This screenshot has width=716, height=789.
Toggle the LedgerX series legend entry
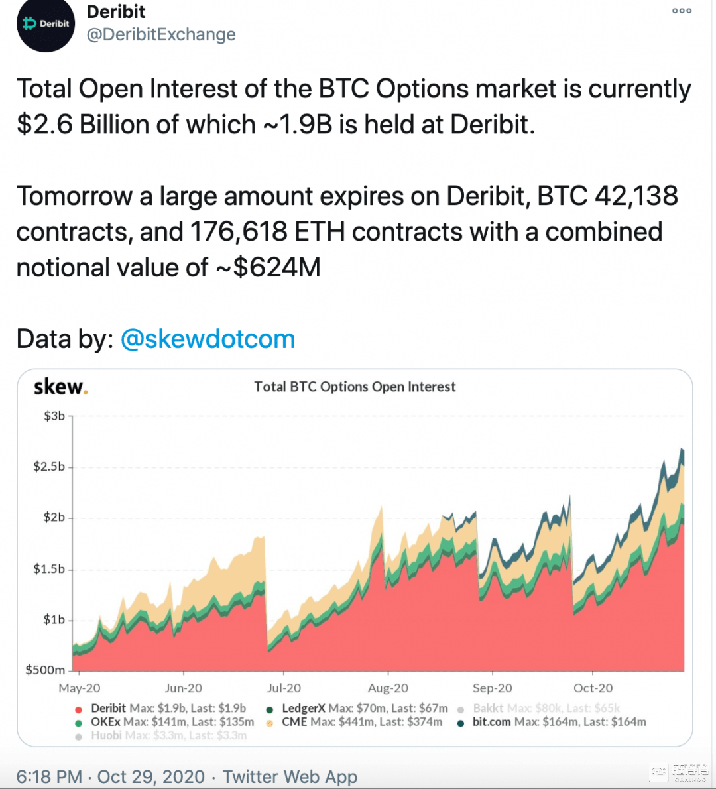click(358, 709)
